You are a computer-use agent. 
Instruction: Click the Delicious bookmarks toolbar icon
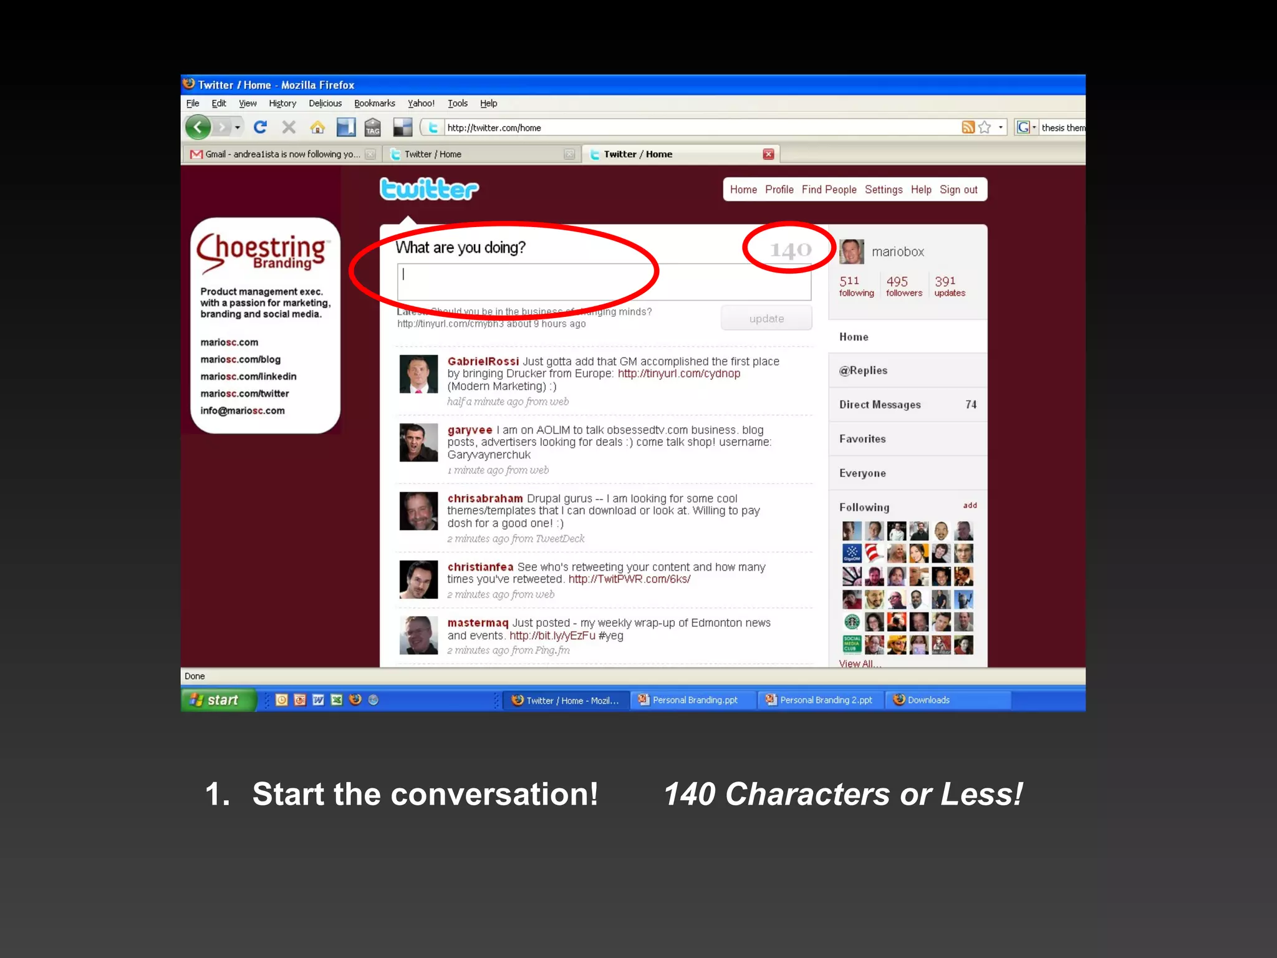coord(346,127)
